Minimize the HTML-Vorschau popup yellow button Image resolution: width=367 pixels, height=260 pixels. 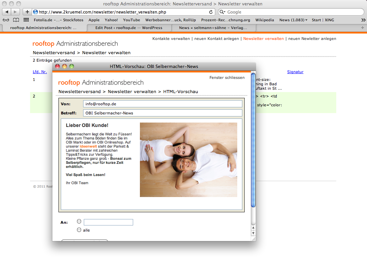pos(64,66)
